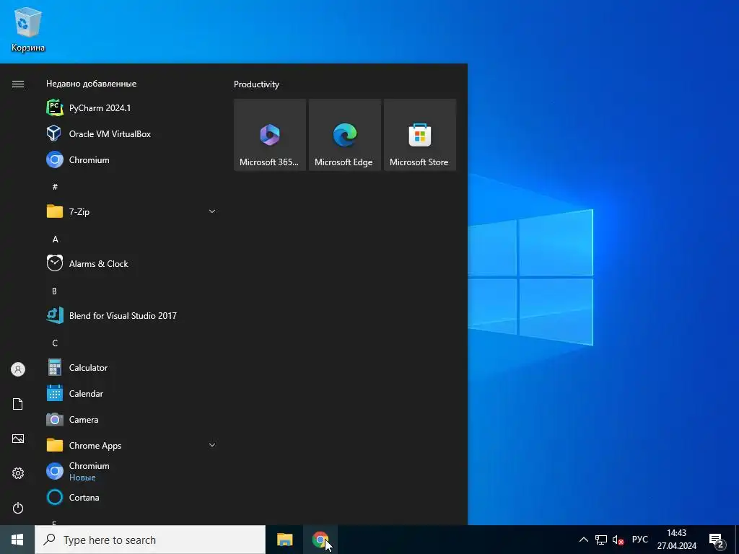Viewport: 739px width, 554px height.
Task: Open Documents from Start sidebar
Action: pos(18,404)
